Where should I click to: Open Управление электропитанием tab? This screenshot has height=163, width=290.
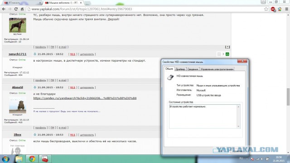pyautogui.click(x=217, y=69)
